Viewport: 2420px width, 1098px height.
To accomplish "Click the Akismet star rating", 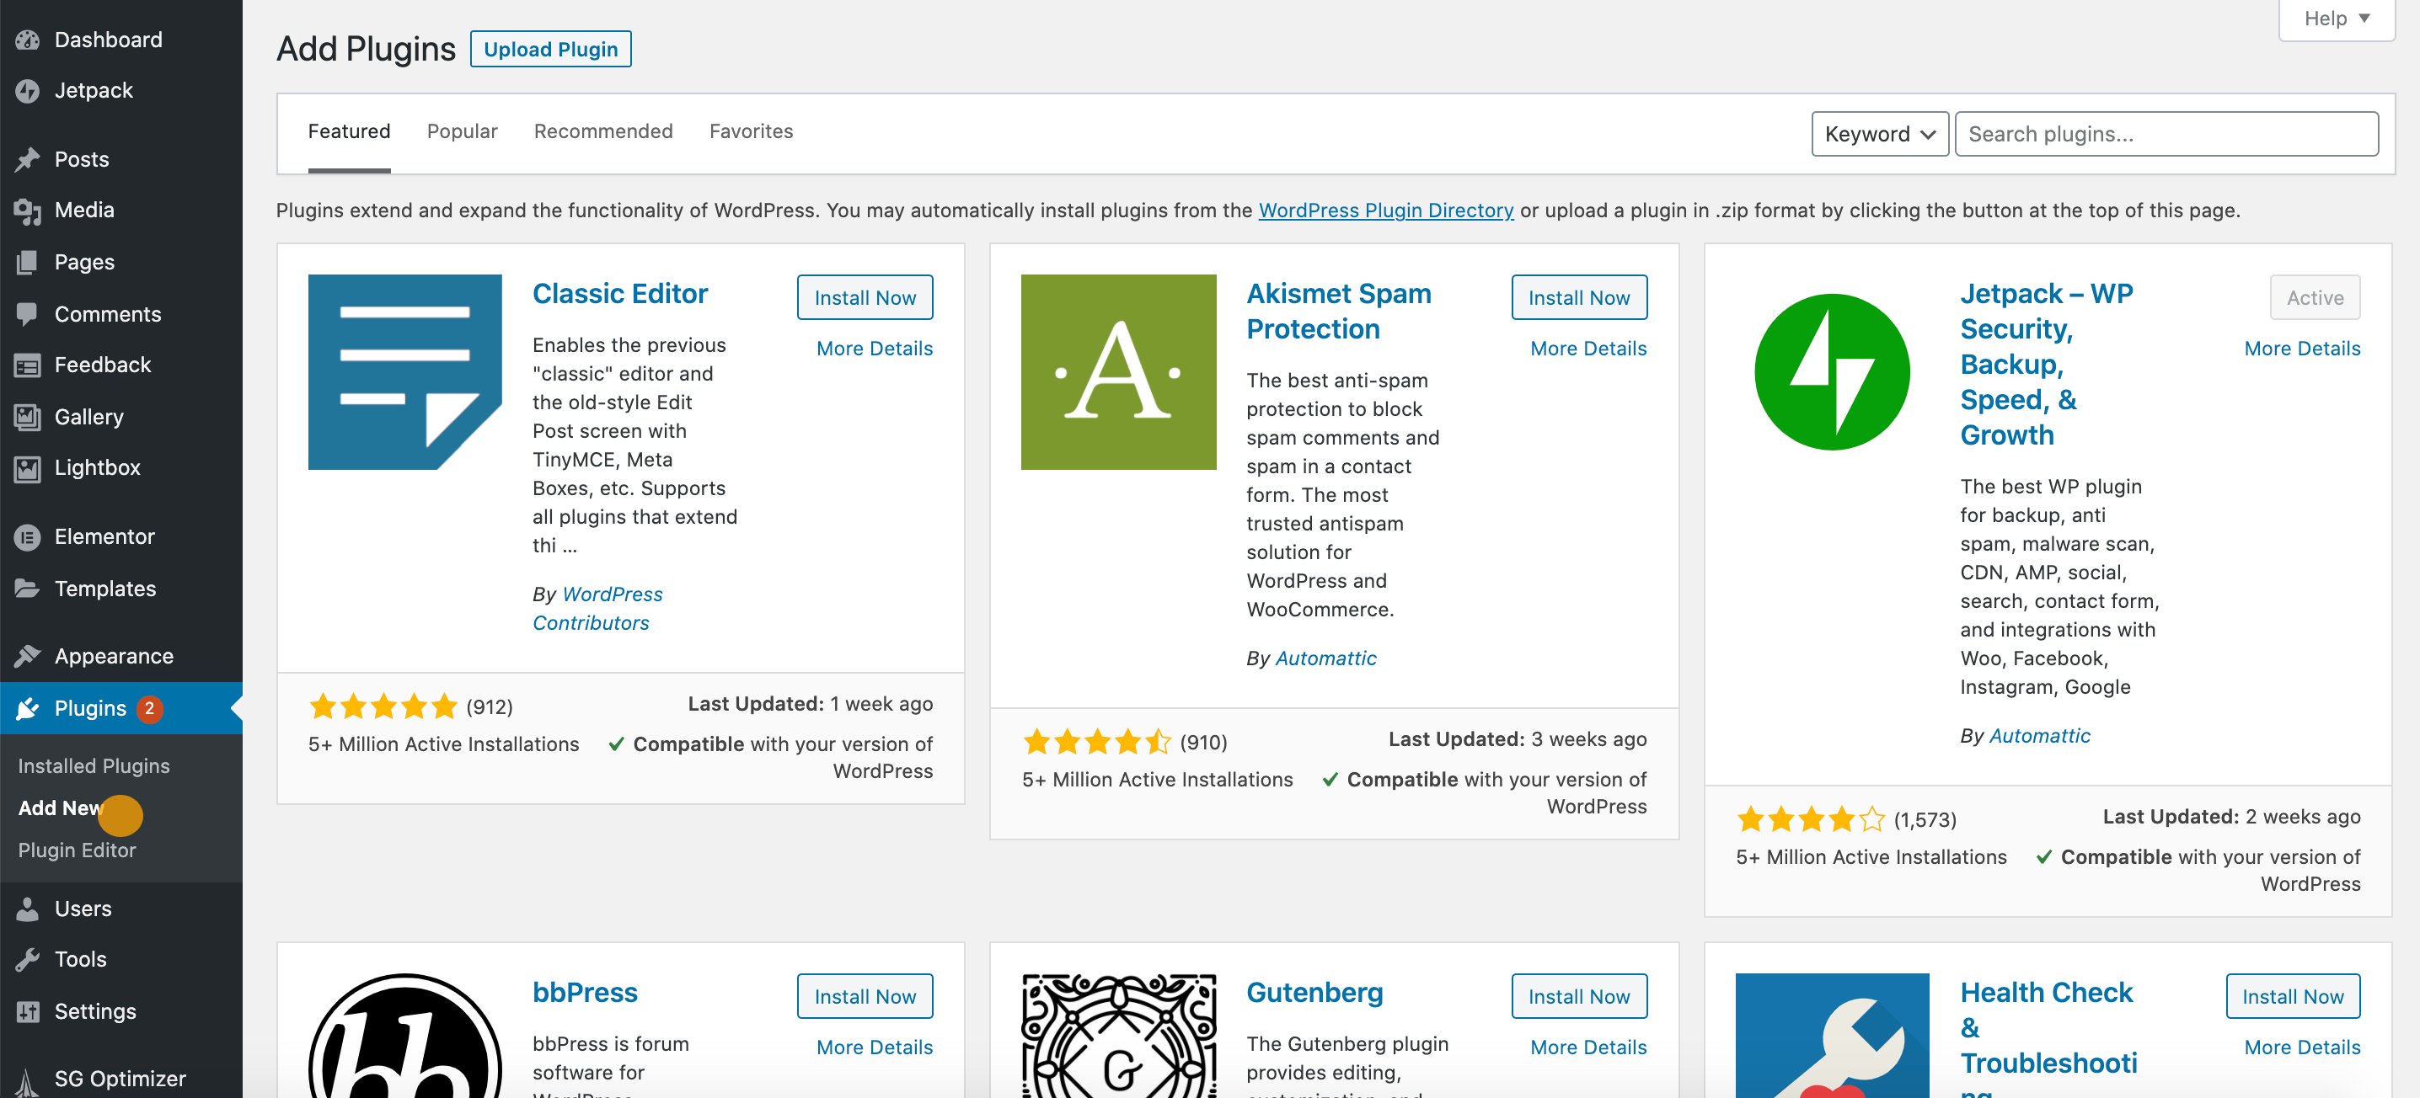I will pos(1097,741).
